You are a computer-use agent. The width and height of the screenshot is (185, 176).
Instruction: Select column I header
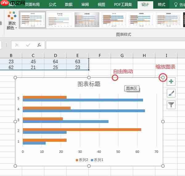click(x=166, y=55)
